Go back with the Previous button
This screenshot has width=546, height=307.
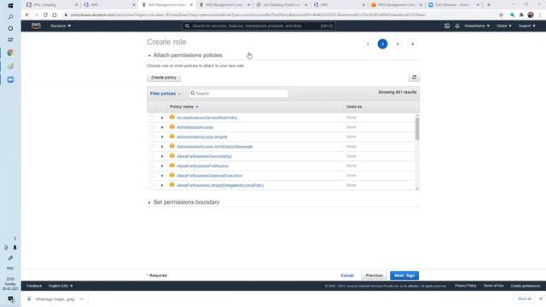click(374, 275)
